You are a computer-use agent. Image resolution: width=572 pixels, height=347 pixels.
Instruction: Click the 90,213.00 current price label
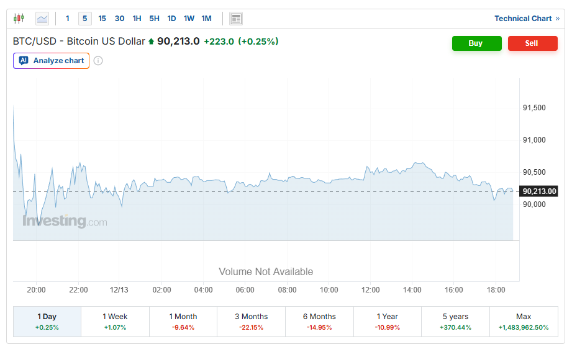[538, 191]
